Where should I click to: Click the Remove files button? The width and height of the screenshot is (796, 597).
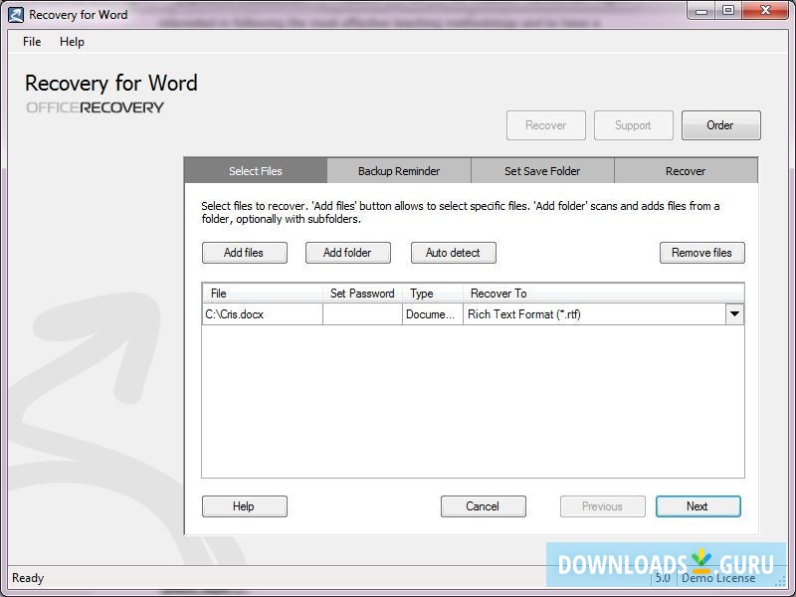point(701,252)
